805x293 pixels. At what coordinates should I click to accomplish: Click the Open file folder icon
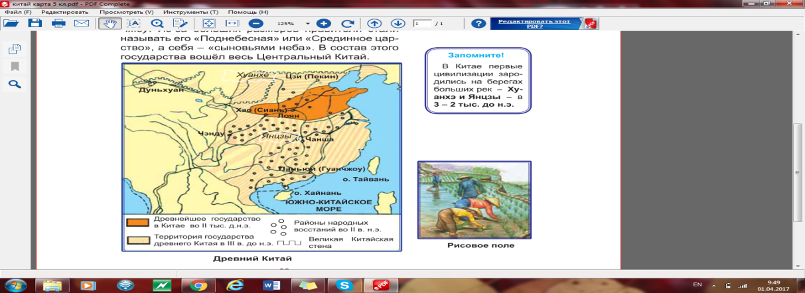(10, 23)
